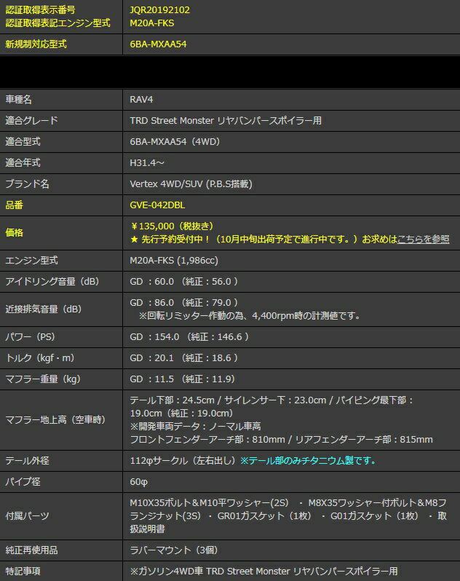
Task: Click the cyan titanium tail note text
Action: [x=308, y=461]
